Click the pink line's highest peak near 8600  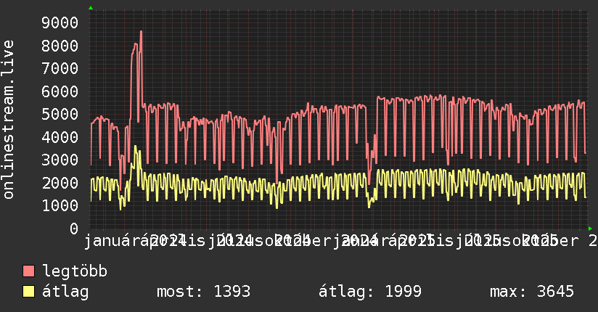point(141,32)
